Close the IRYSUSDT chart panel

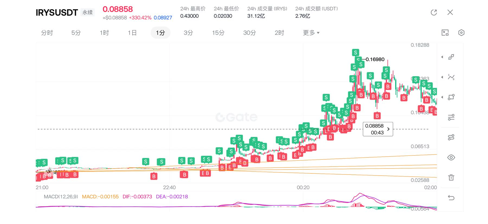tap(450, 12)
